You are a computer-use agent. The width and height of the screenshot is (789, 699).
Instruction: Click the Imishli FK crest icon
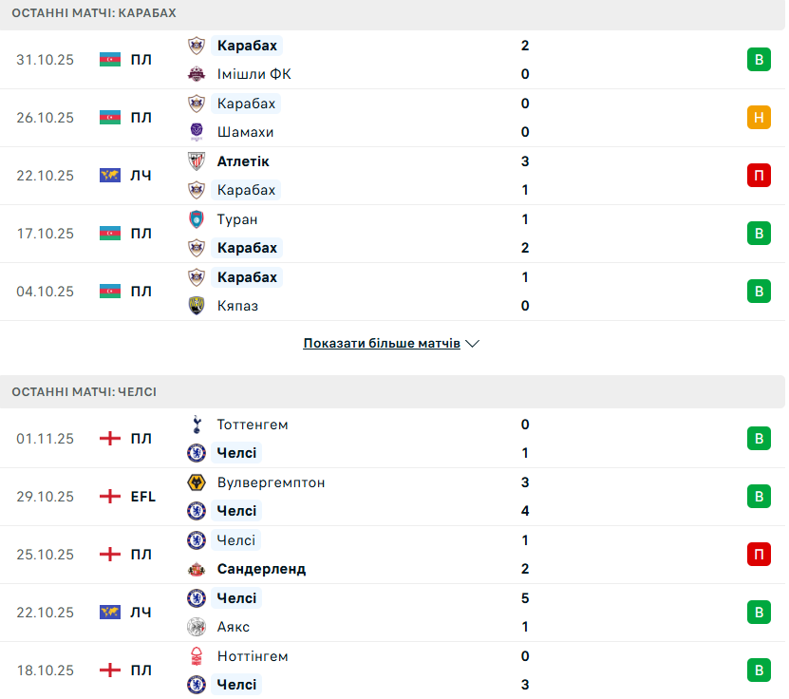(197, 74)
